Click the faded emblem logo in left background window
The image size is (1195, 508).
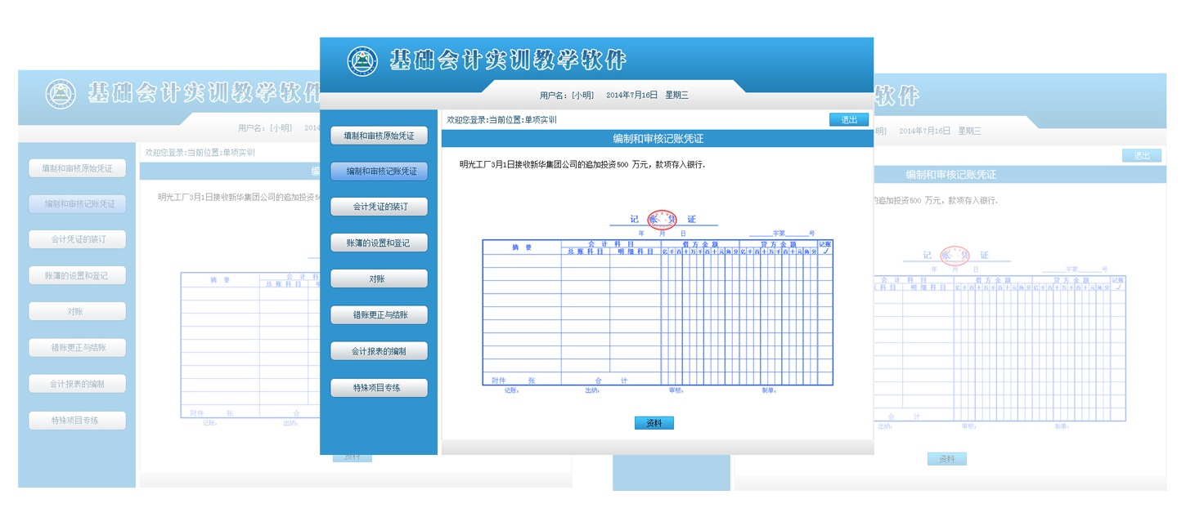pyautogui.click(x=60, y=95)
